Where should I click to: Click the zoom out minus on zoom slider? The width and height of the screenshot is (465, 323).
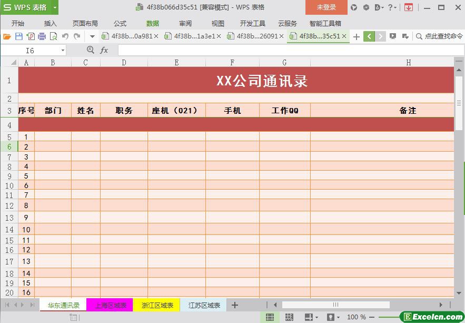[372, 317]
